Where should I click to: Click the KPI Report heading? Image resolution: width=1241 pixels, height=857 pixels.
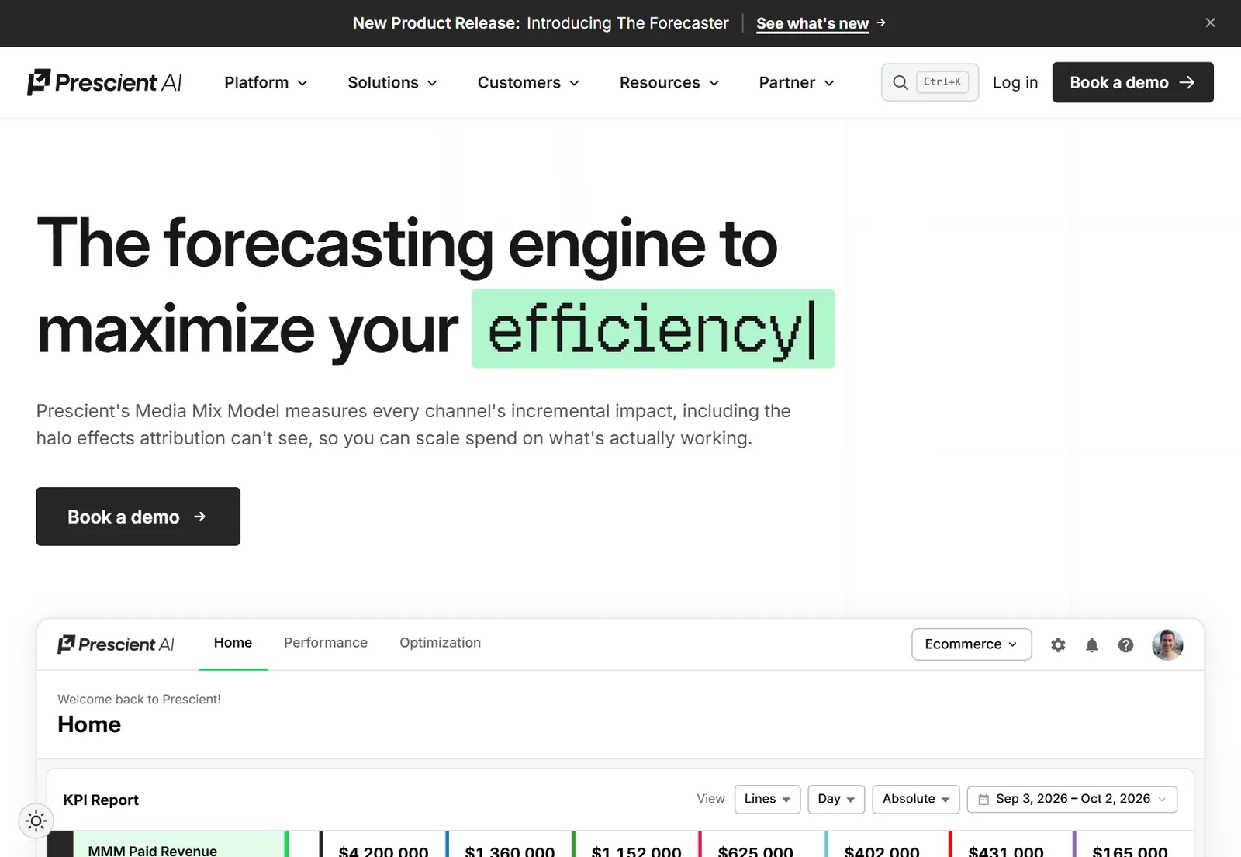pyautogui.click(x=101, y=800)
